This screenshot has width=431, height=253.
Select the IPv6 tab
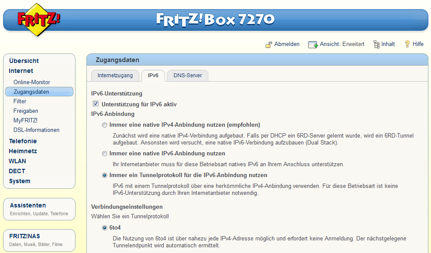tap(153, 76)
